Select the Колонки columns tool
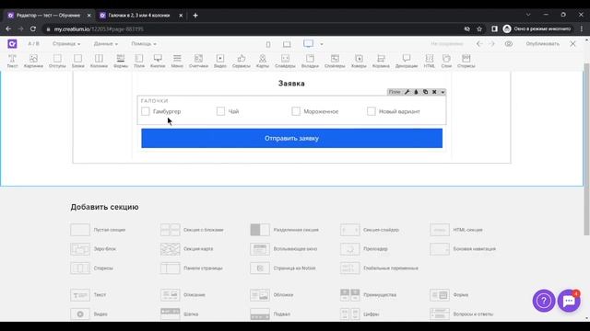The image size is (590, 331). 99,62
